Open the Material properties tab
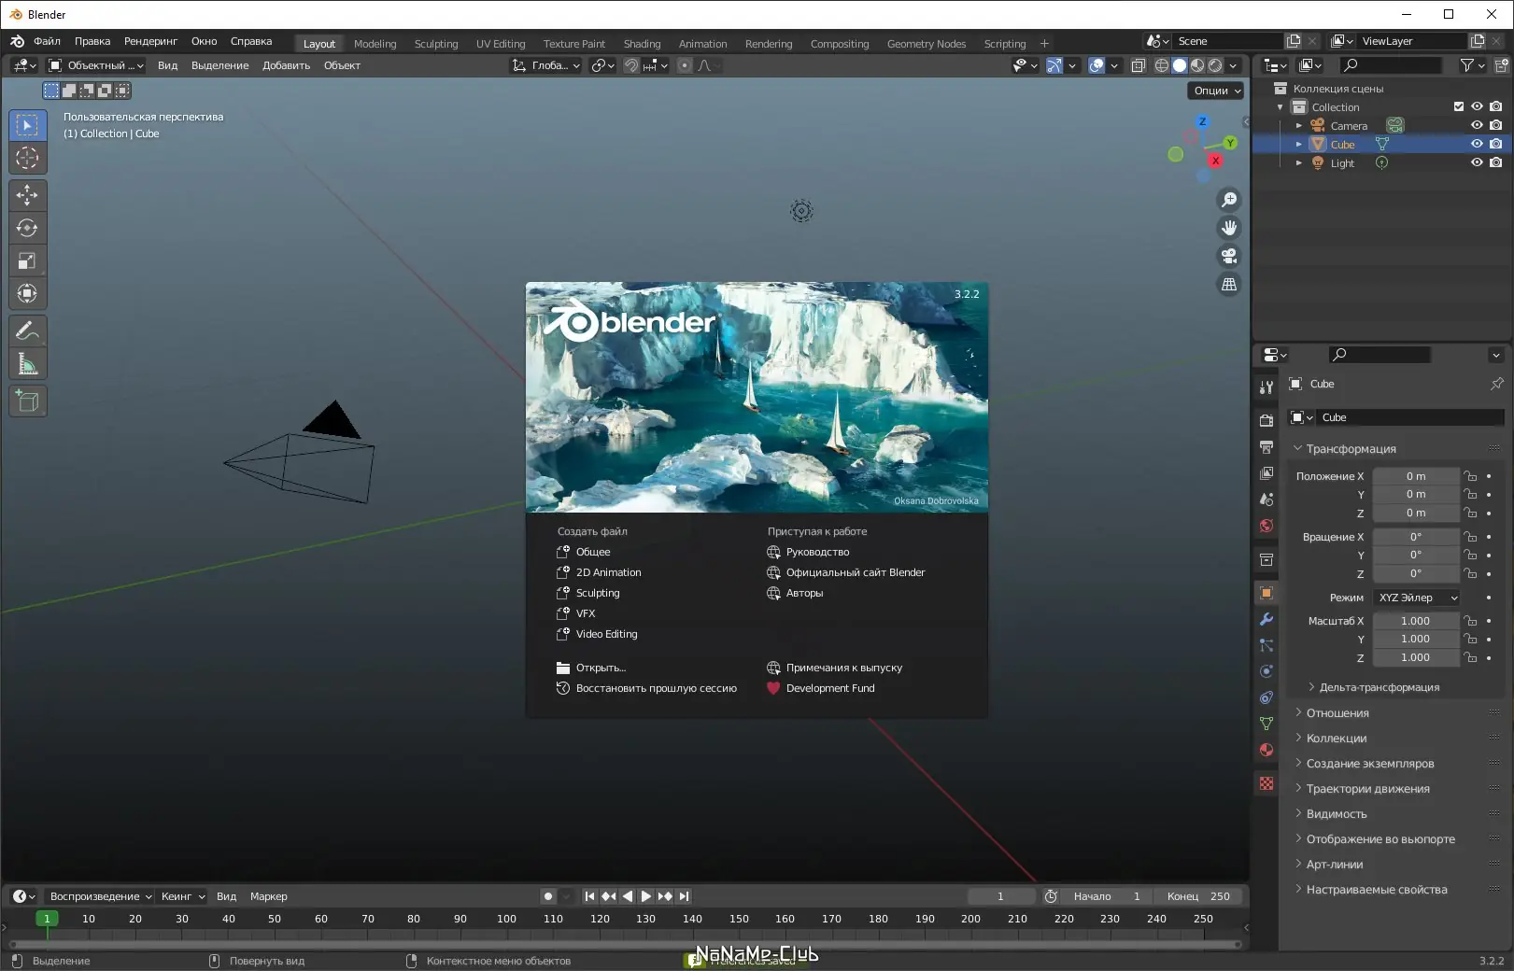Viewport: 1514px width, 971px height. (x=1266, y=750)
